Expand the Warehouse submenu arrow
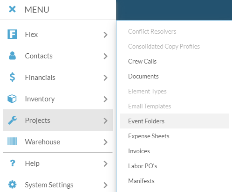 105,142
